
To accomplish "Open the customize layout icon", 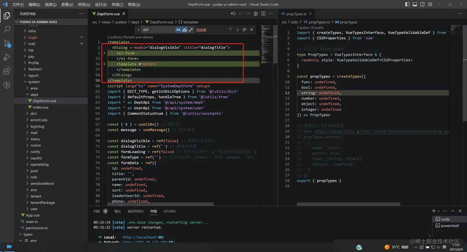I will click(430, 4).
